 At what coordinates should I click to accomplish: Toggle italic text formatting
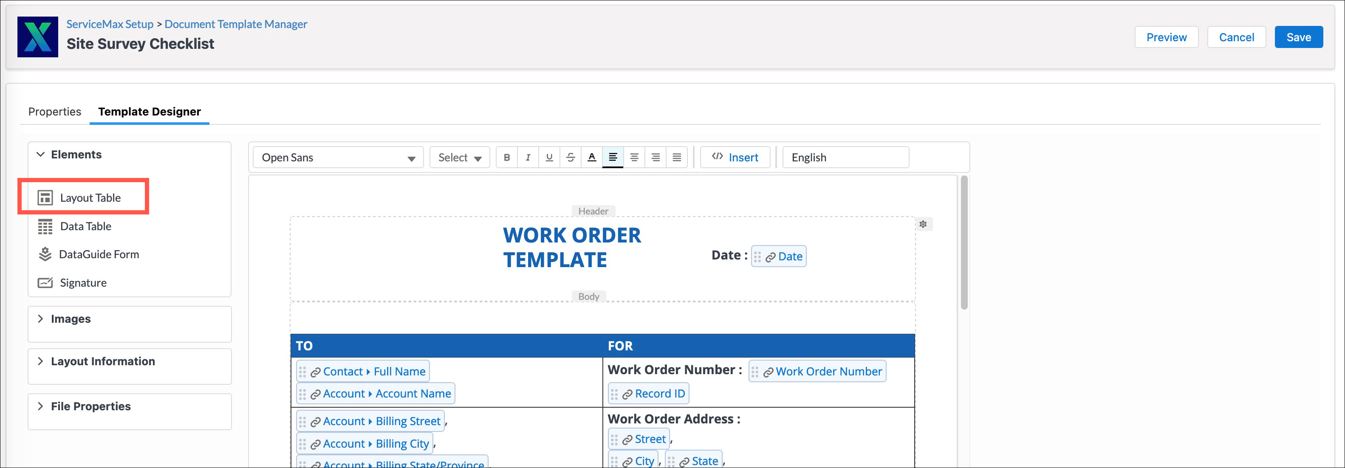click(x=528, y=158)
